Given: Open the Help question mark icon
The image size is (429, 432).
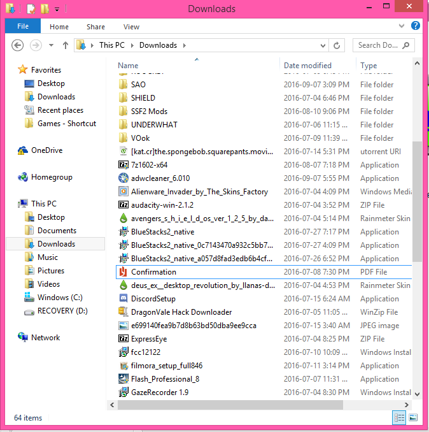Looking at the screenshot, I should tap(415, 26).
